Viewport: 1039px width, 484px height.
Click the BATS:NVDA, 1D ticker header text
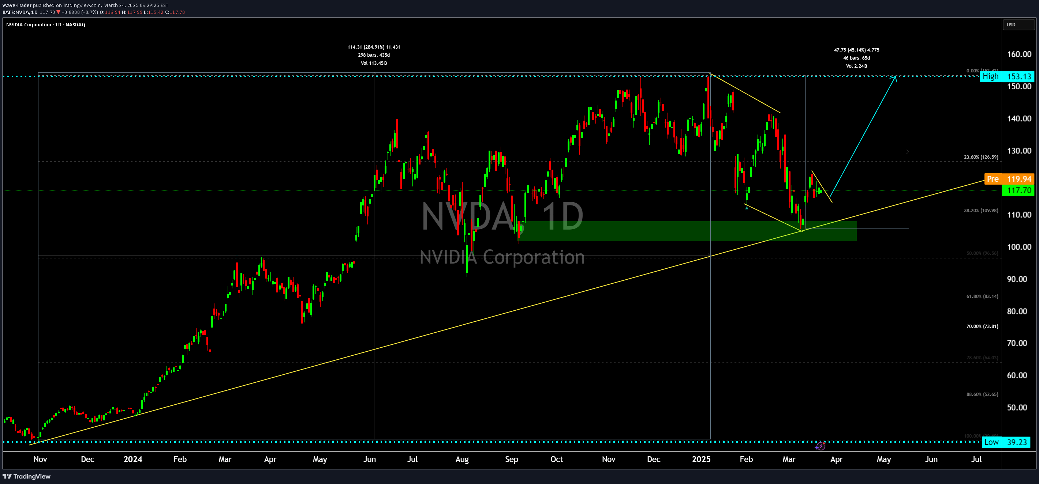[20, 12]
